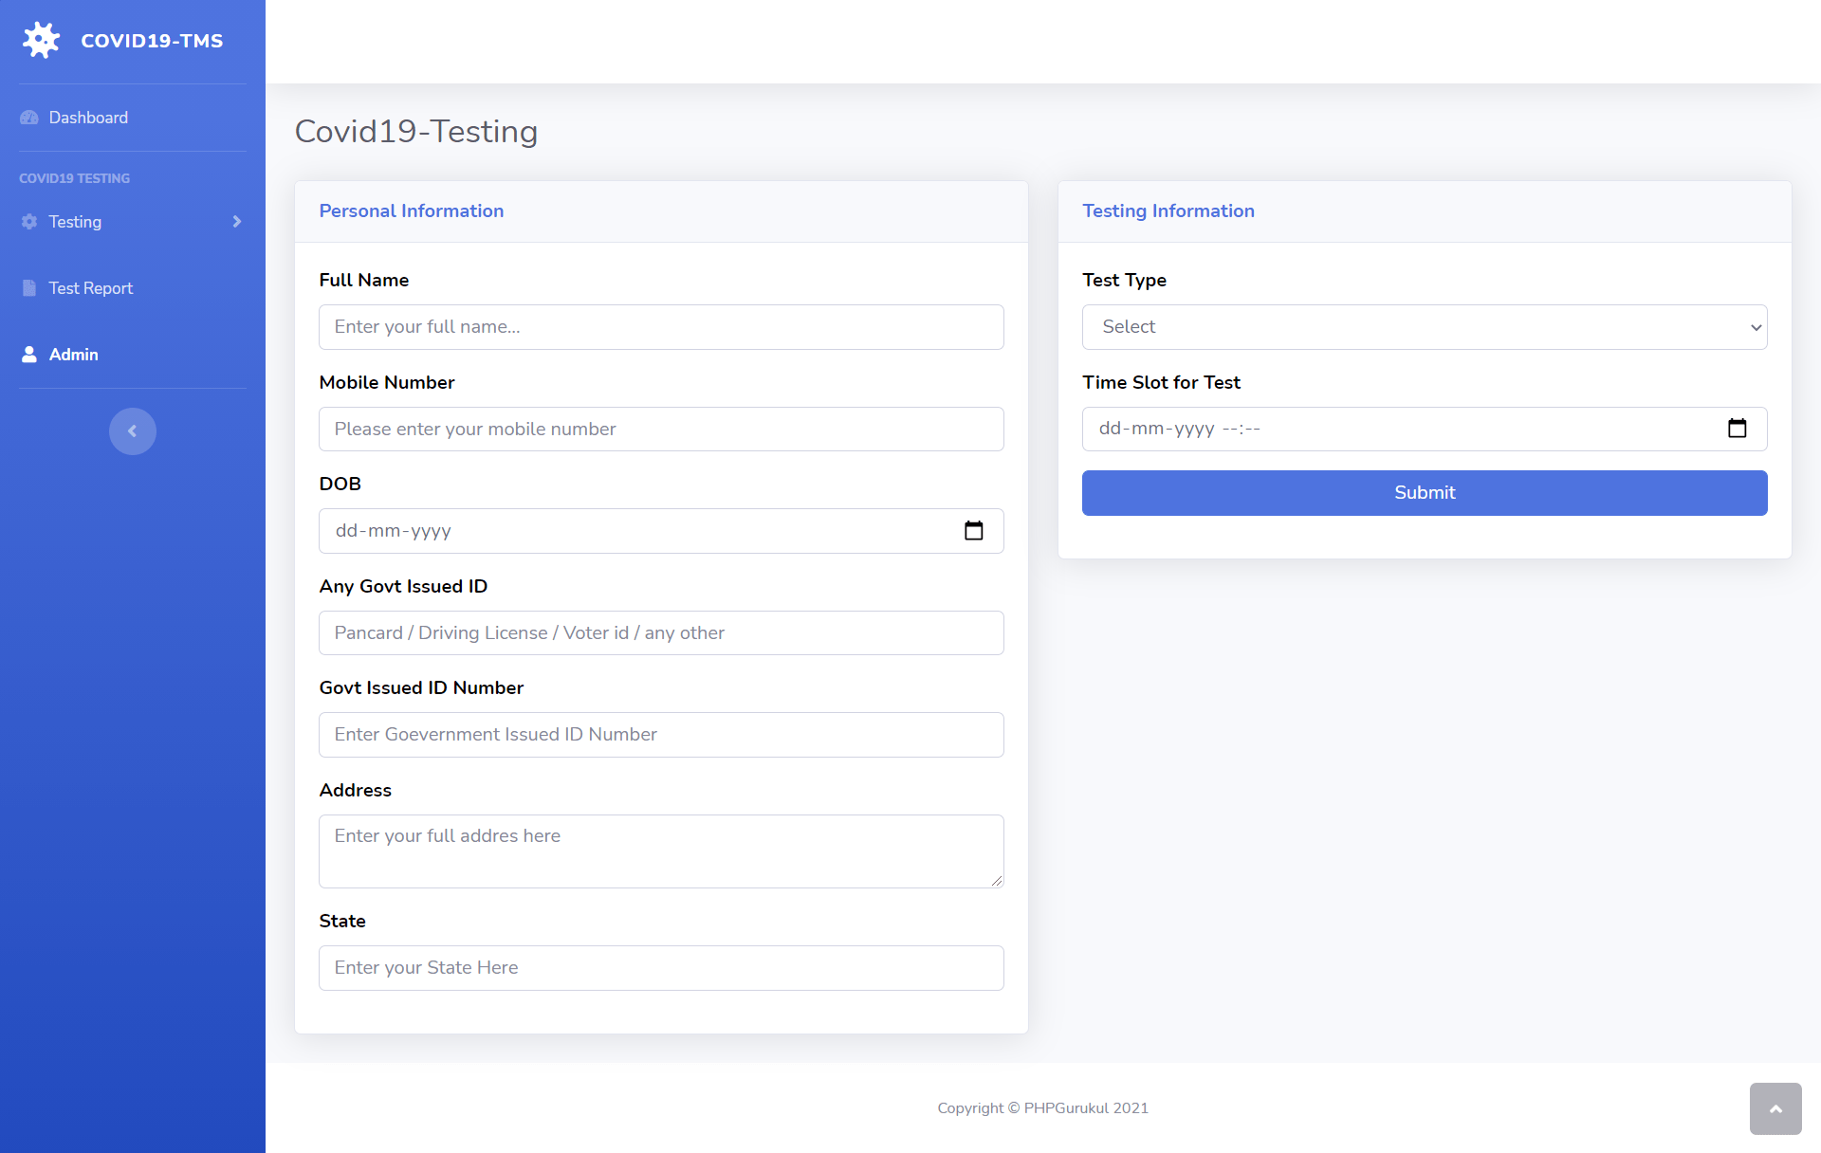The width and height of the screenshot is (1821, 1153).
Task: Submit the testing form
Action: coord(1425,493)
